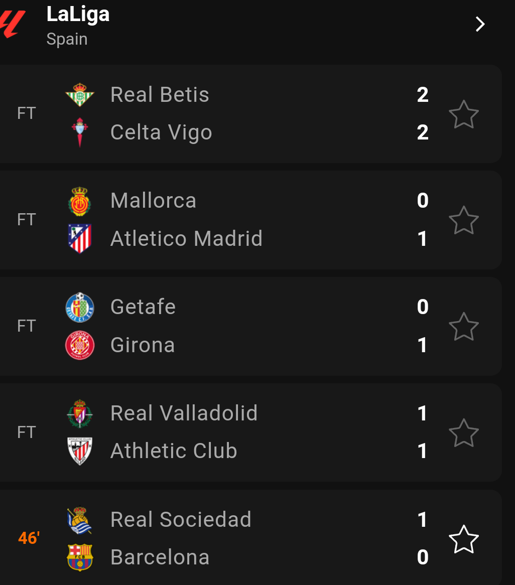Image resolution: width=515 pixels, height=585 pixels.
Task: Open the LaLiga league title
Action: [x=78, y=14]
